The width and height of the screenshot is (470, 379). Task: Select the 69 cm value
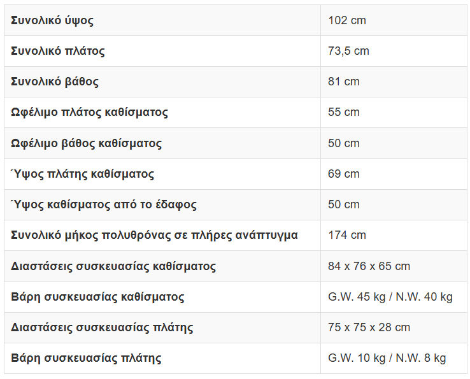tap(344, 174)
